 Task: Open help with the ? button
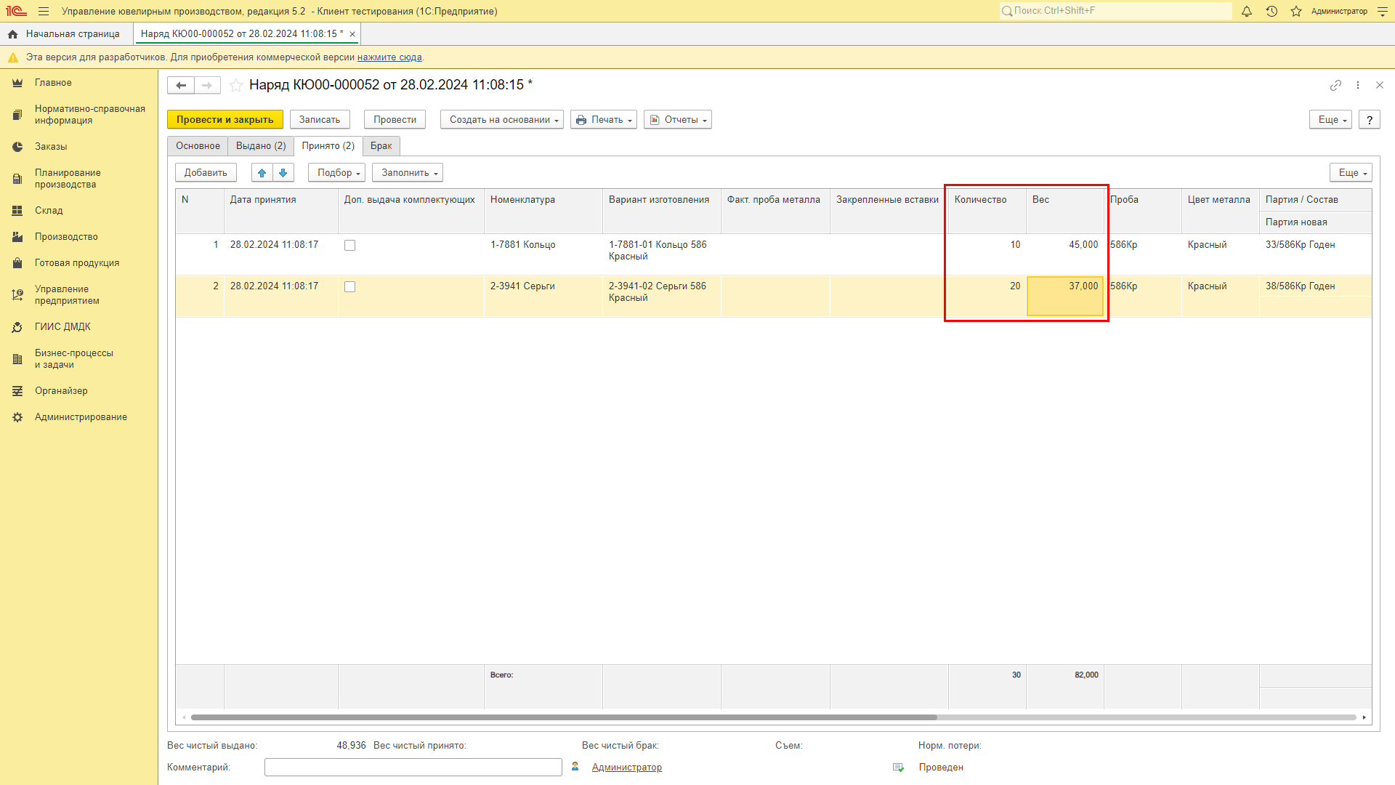(x=1370, y=120)
